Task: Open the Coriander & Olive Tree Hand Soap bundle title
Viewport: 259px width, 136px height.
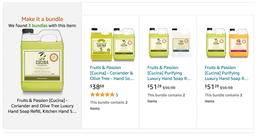Action: coord(112,73)
